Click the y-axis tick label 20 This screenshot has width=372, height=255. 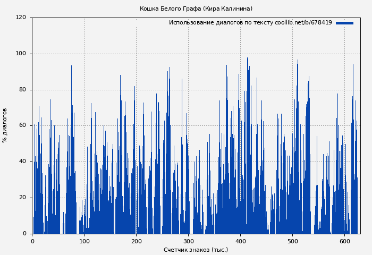click(22, 198)
